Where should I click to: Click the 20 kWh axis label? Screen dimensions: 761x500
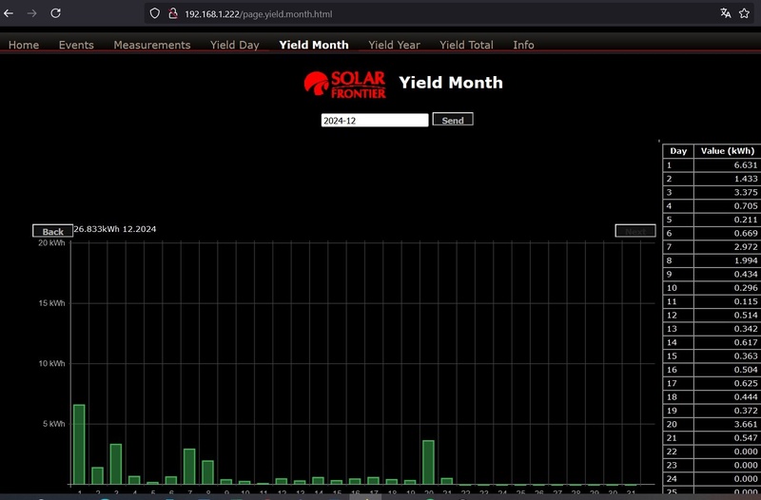(51, 242)
